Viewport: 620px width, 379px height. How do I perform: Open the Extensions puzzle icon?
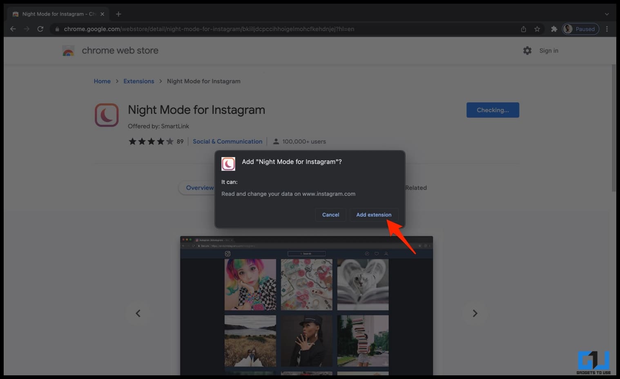coord(554,29)
